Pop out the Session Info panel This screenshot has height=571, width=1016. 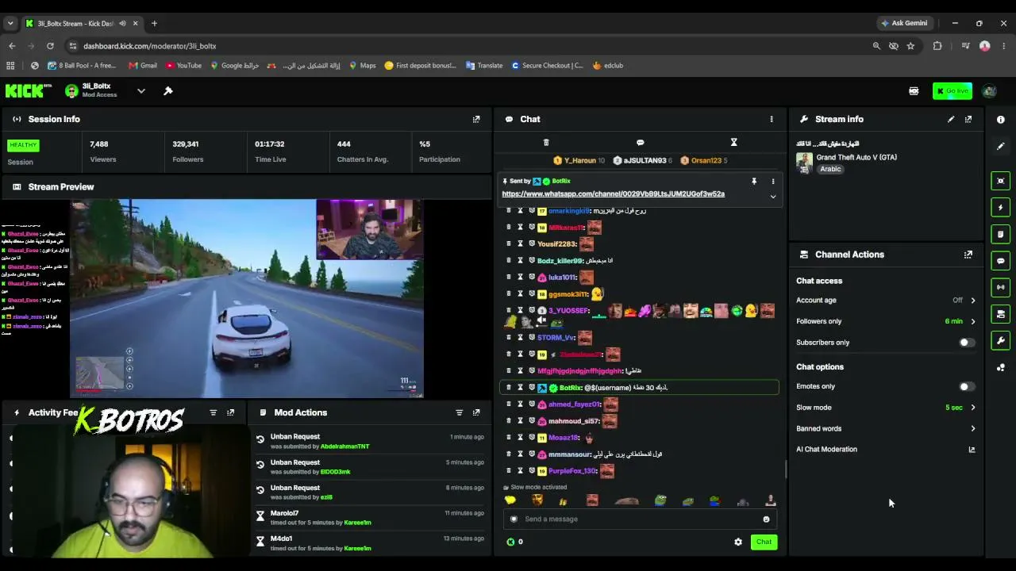tap(476, 119)
